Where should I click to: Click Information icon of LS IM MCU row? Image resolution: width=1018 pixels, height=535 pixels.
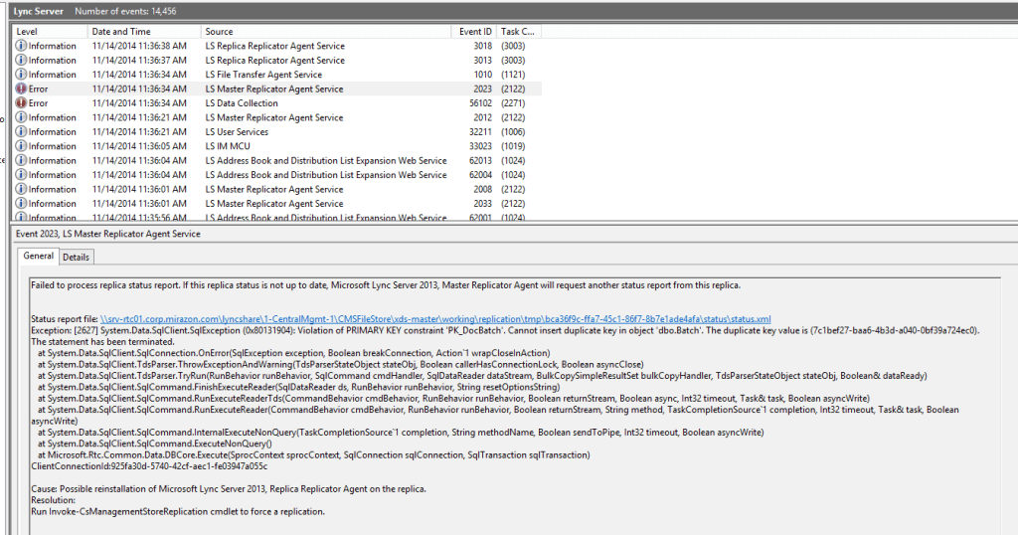(21, 146)
